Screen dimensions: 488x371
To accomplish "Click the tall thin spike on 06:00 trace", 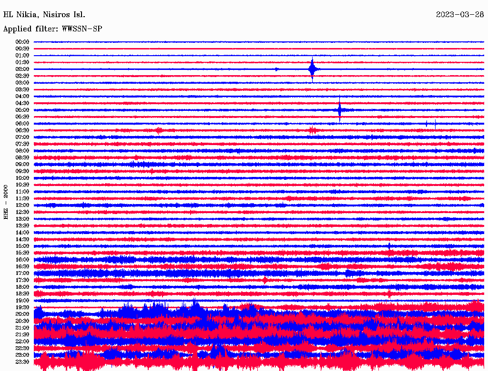I will tap(435, 124).
